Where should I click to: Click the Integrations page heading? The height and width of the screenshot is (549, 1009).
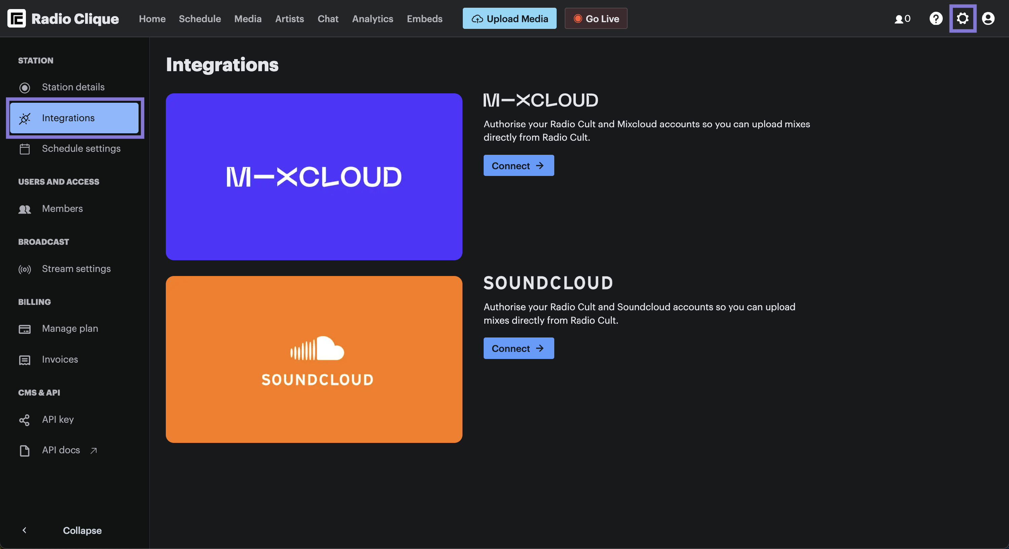(222, 65)
